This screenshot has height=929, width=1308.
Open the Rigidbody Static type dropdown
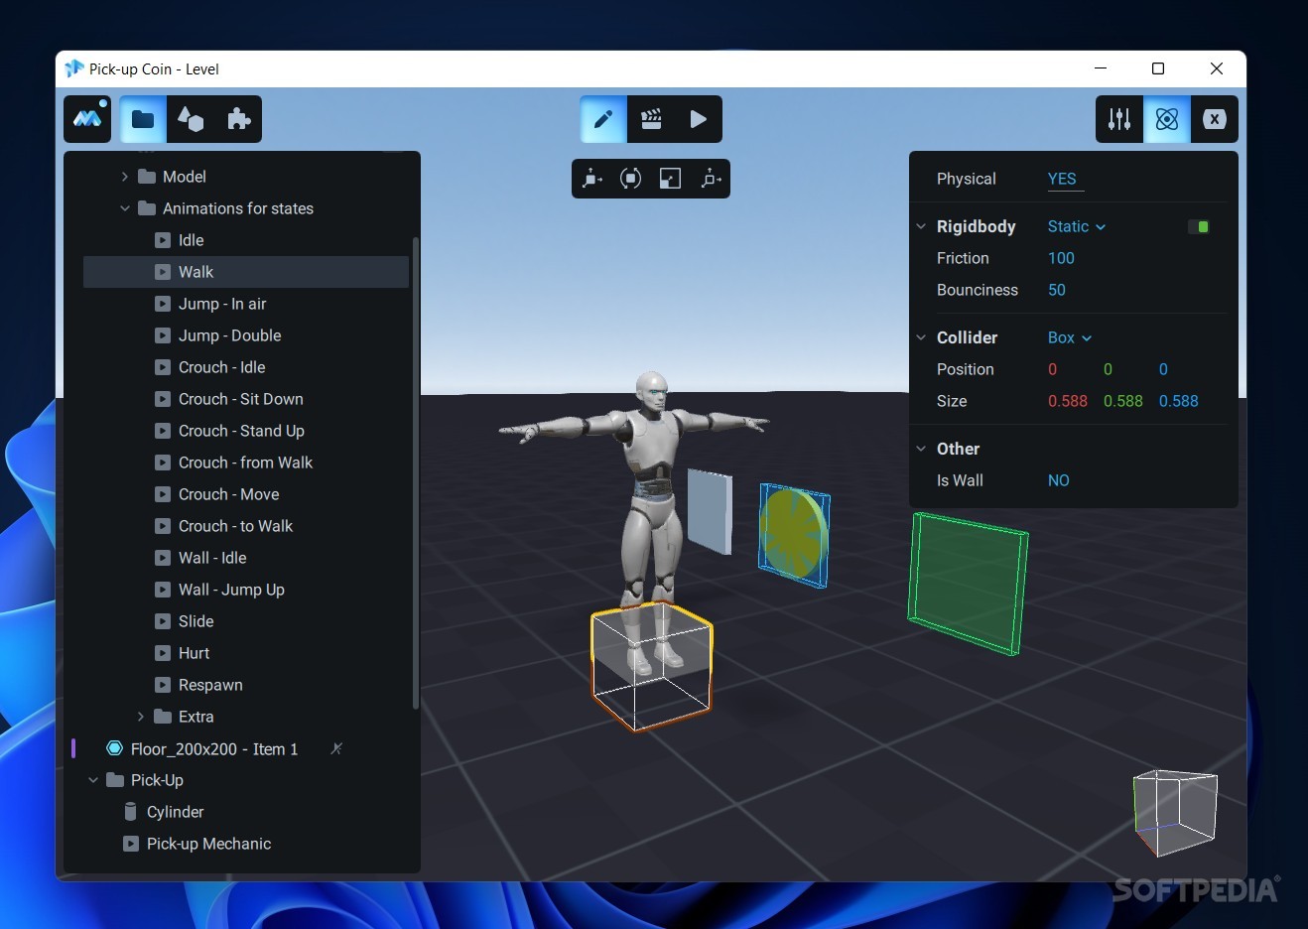pos(1077,226)
